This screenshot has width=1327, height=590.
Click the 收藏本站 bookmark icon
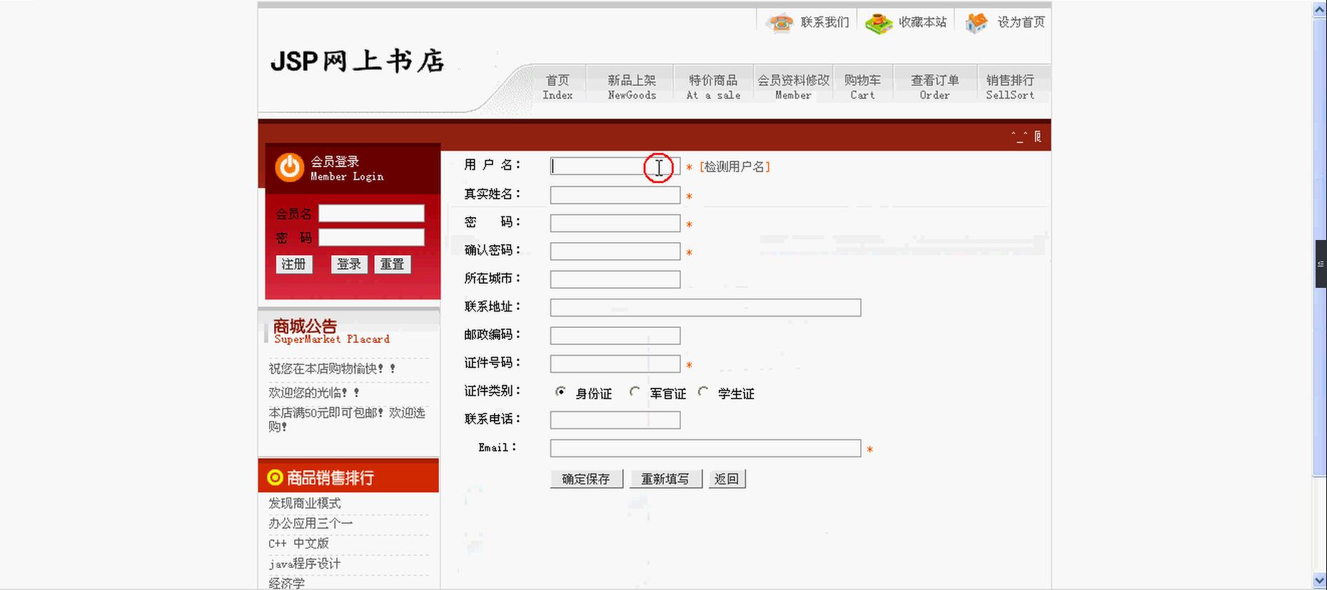879,23
